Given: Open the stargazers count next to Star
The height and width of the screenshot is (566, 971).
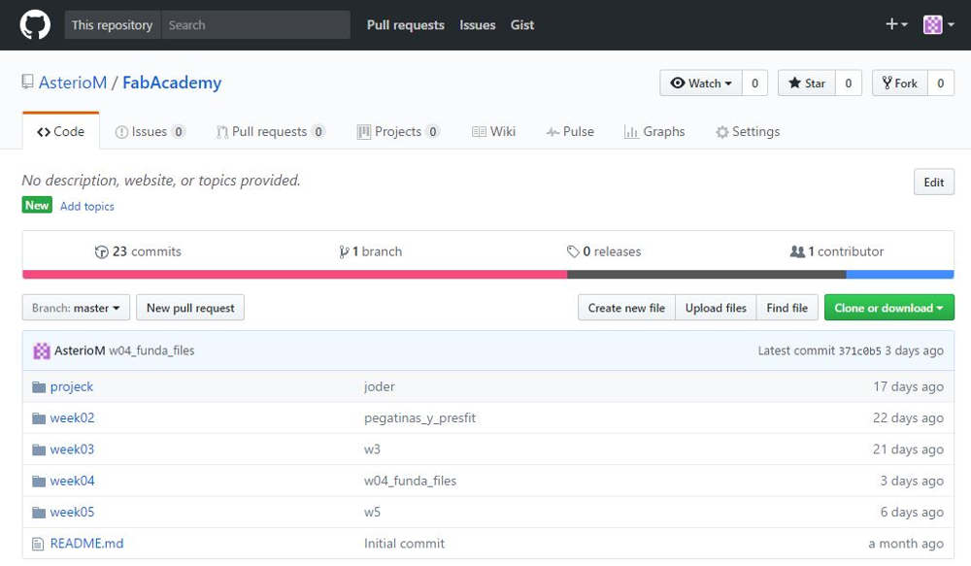Looking at the screenshot, I should tap(849, 83).
